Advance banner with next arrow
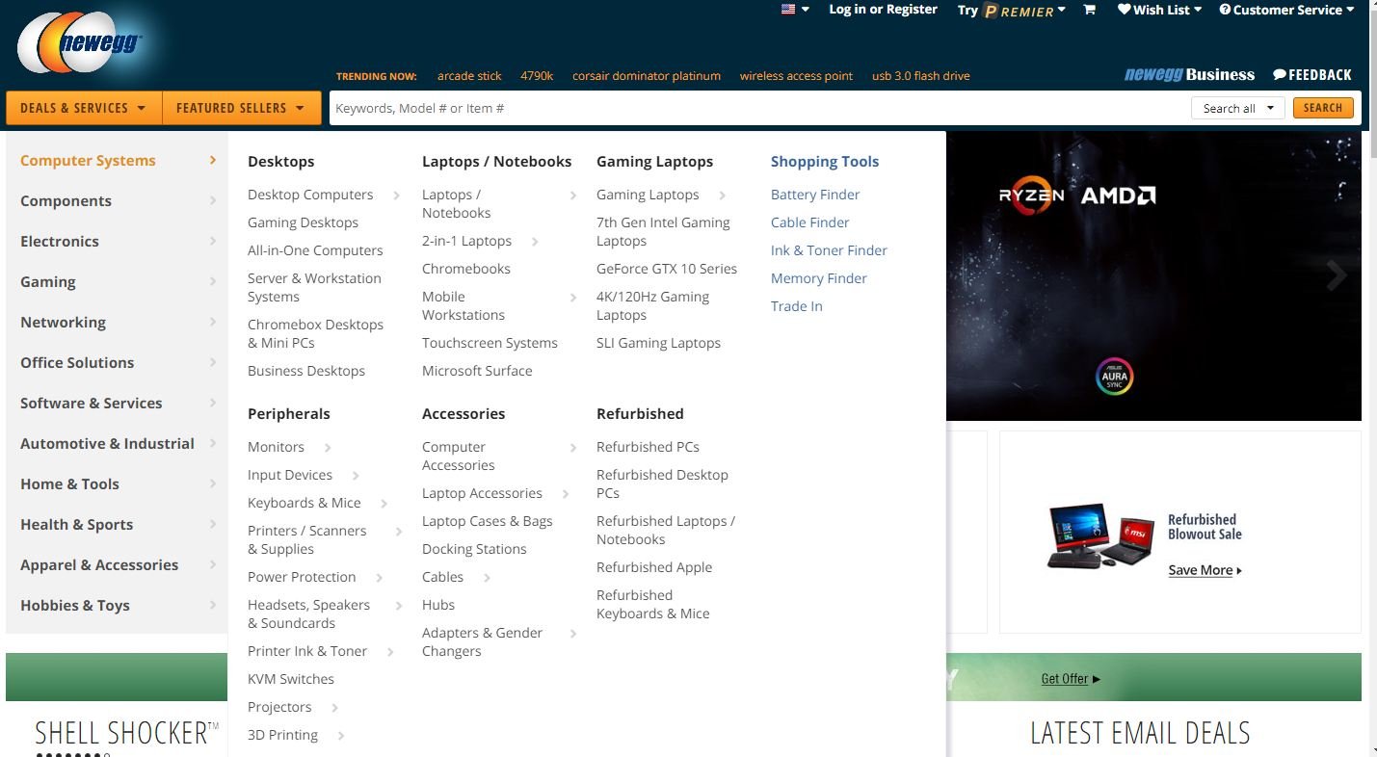 point(1336,276)
